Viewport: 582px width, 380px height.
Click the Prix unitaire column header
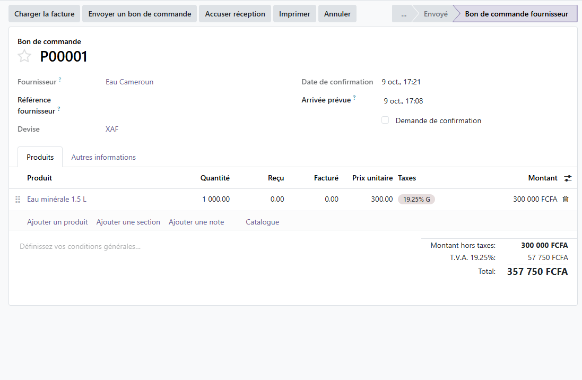tap(372, 178)
